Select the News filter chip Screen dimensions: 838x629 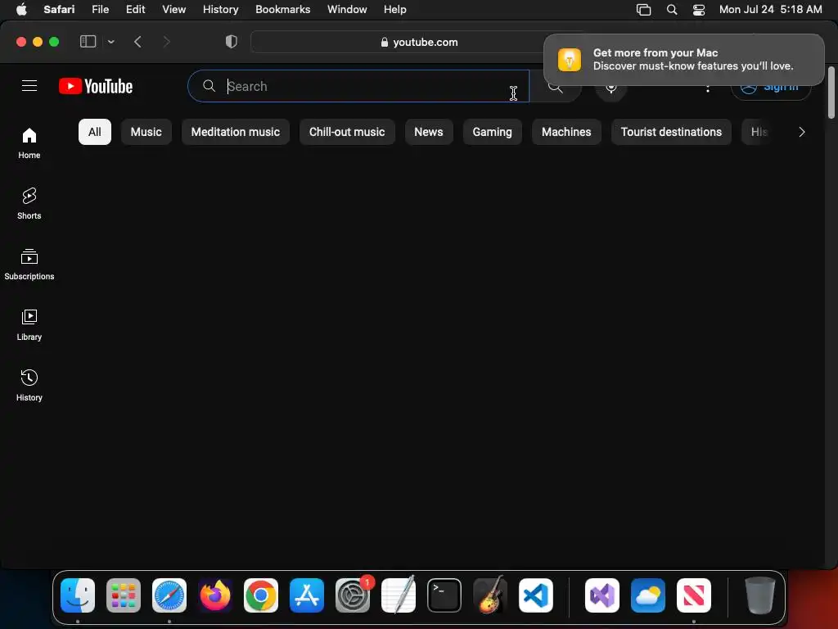click(429, 132)
